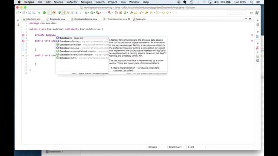The image size is (278, 156).
Task: Click the Open Task toolbar icon
Action: (136, 13)
